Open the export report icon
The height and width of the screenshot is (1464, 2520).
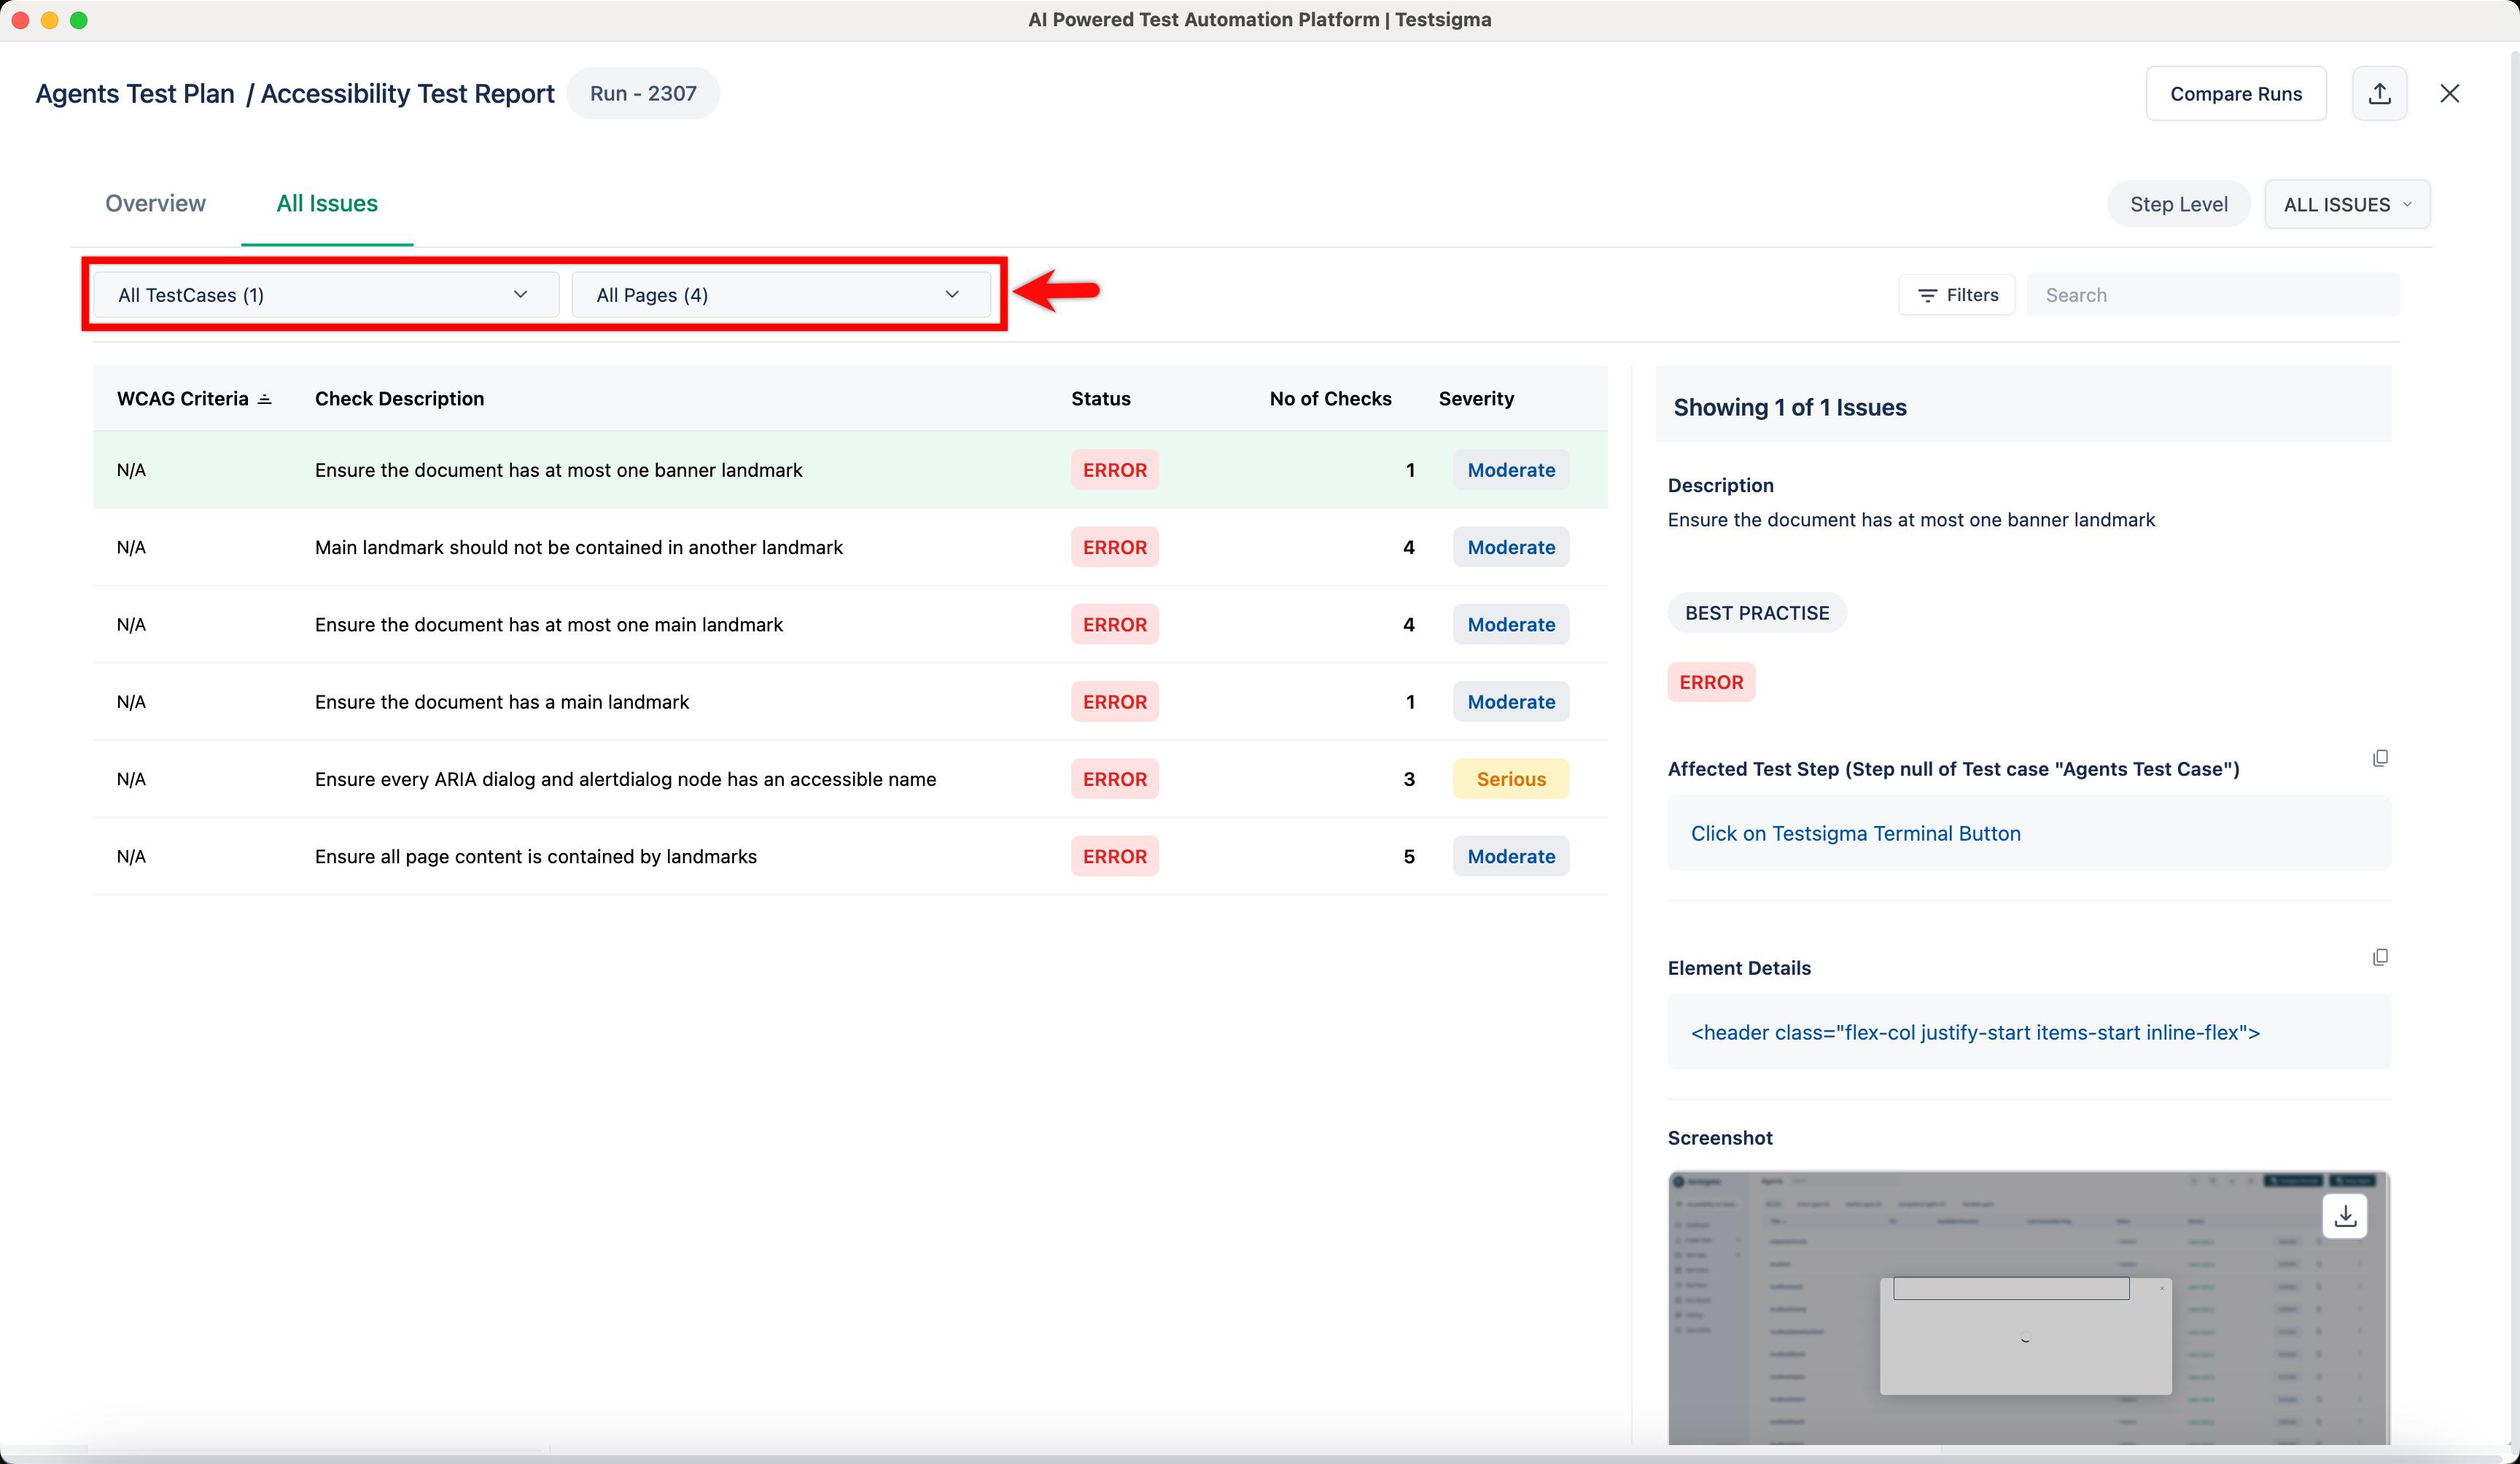click(2381, 93)
